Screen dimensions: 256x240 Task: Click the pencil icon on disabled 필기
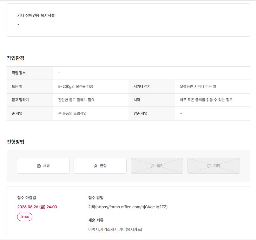152,166
